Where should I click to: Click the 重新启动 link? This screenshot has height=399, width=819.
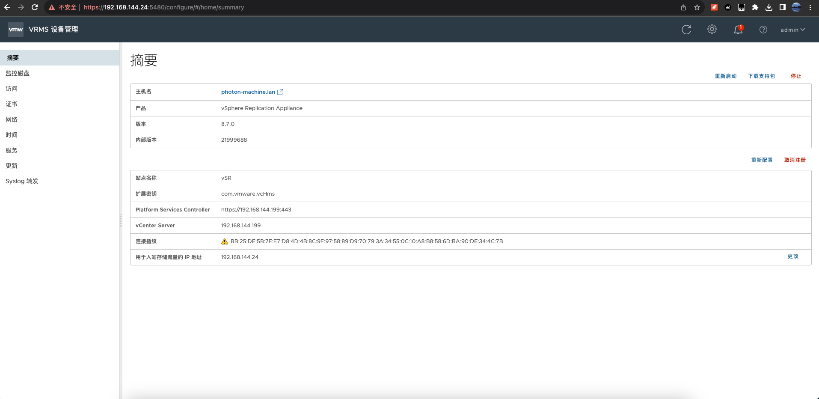tap(726, 76)
